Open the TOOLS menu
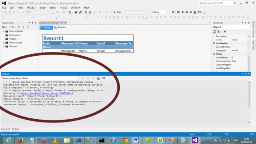256x144 pixels. tap(63, 7)
